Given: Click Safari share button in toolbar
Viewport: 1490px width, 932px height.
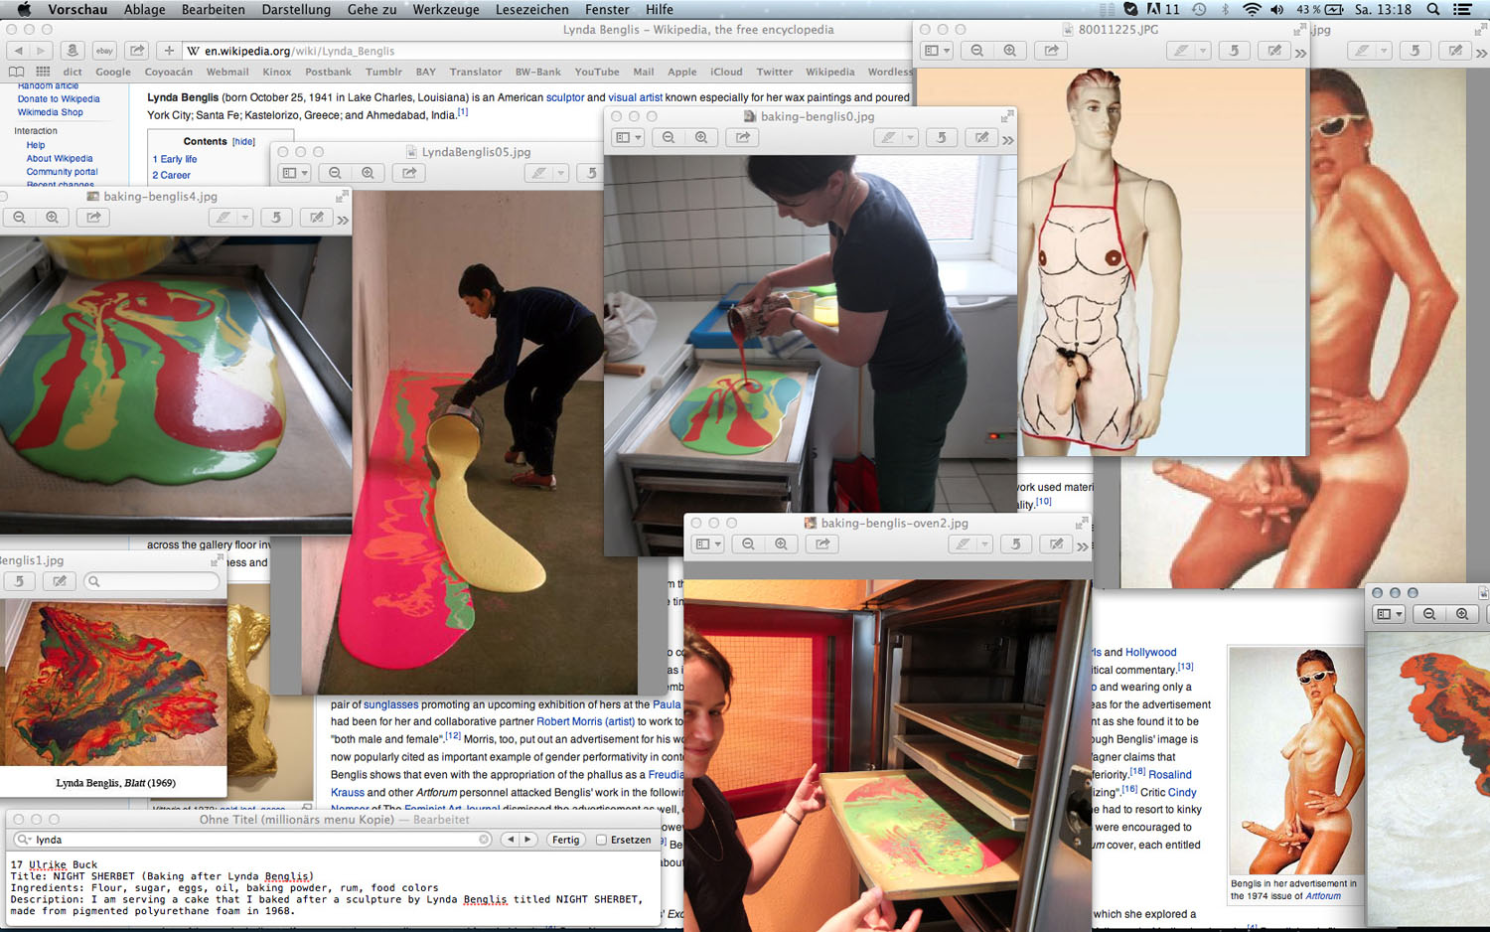Looking at the screenshot, I should coord(137,51).
